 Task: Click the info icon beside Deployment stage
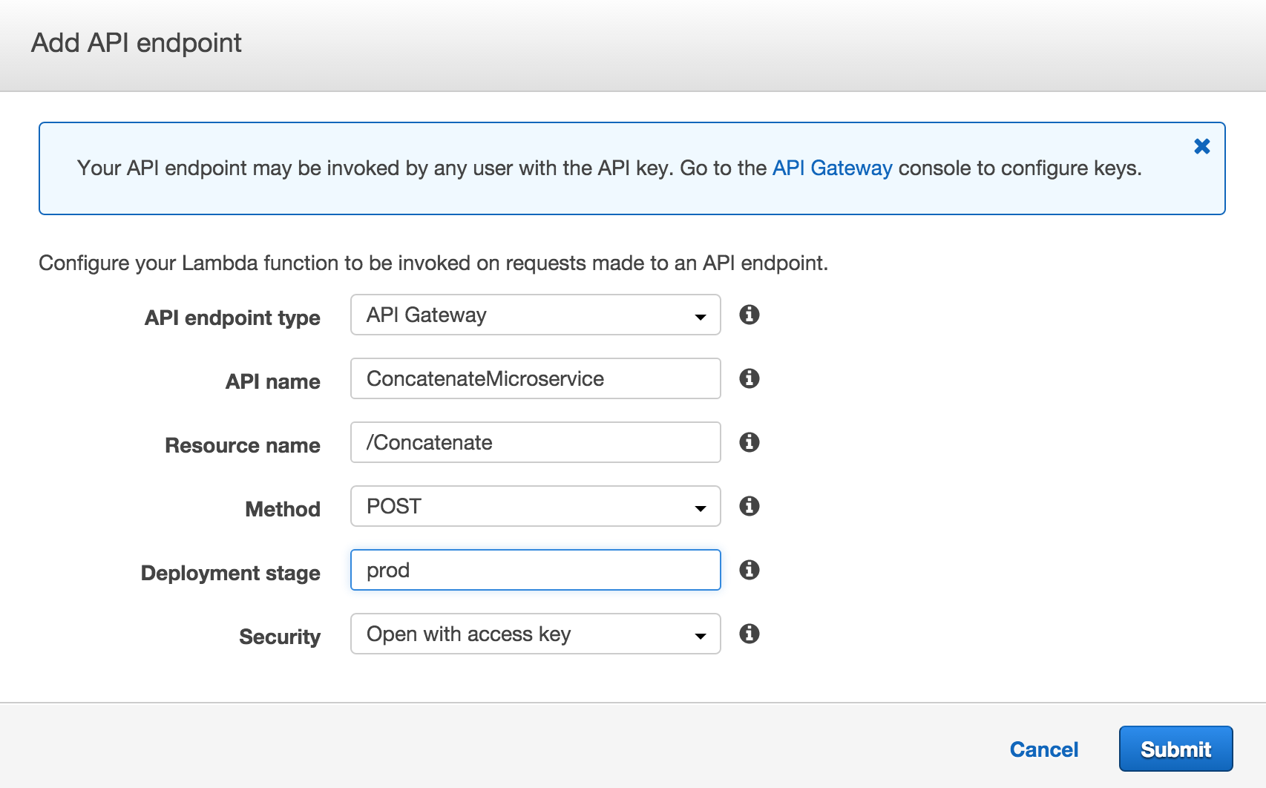pyautogui.click(x=750, y=570)
